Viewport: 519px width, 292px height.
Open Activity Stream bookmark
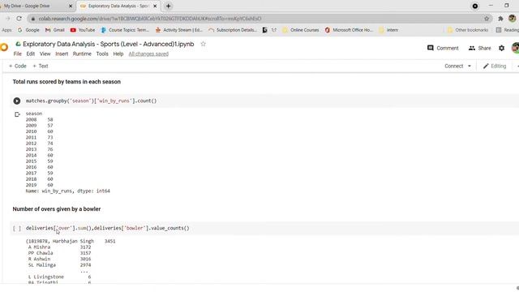[x=178, y=30]
